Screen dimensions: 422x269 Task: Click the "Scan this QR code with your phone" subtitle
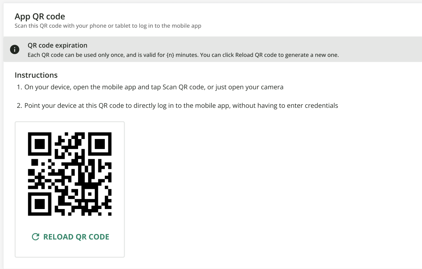click(x=108, y=26)
